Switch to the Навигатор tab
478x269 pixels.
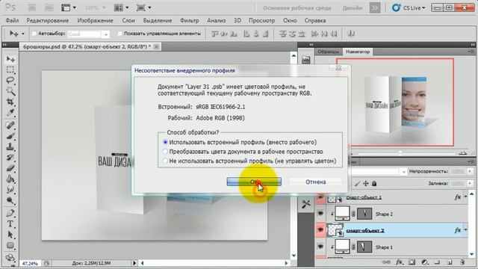pos(358,52)
